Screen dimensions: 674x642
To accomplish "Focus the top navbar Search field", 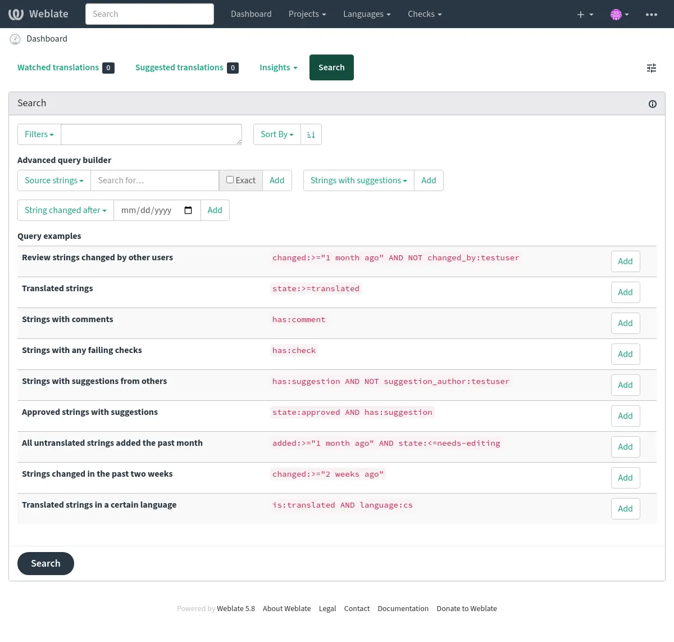I will tap(149, 14).
